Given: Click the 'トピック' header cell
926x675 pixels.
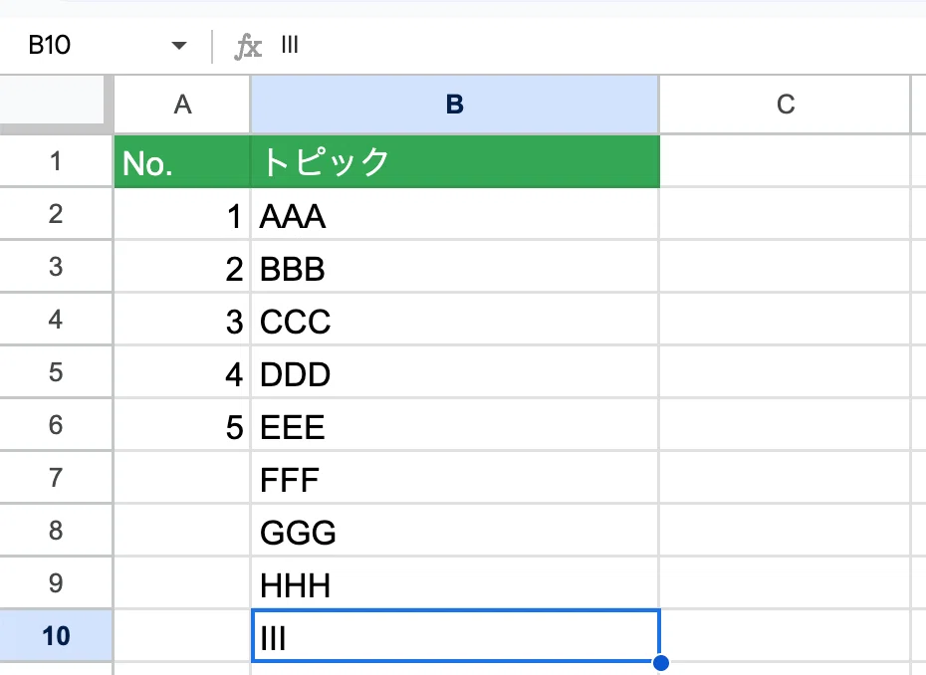Looking at the screenshot, I should tap(455, 162).
